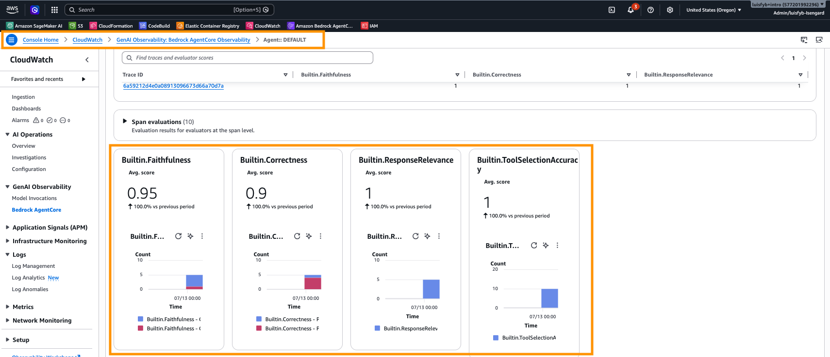The width and height of the screenshot is (830, 357).
Task: Open the help question mark menu
Action: pyautogui.click(x=650, y=10)
